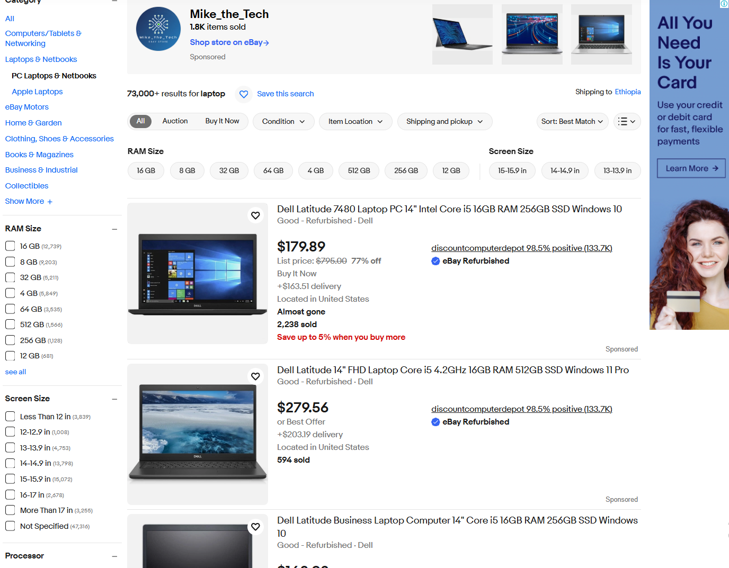This screenshot has height=568, width=729.
Task: Open Clothing, Shoes & Accessories category
Action: point(59,139)
